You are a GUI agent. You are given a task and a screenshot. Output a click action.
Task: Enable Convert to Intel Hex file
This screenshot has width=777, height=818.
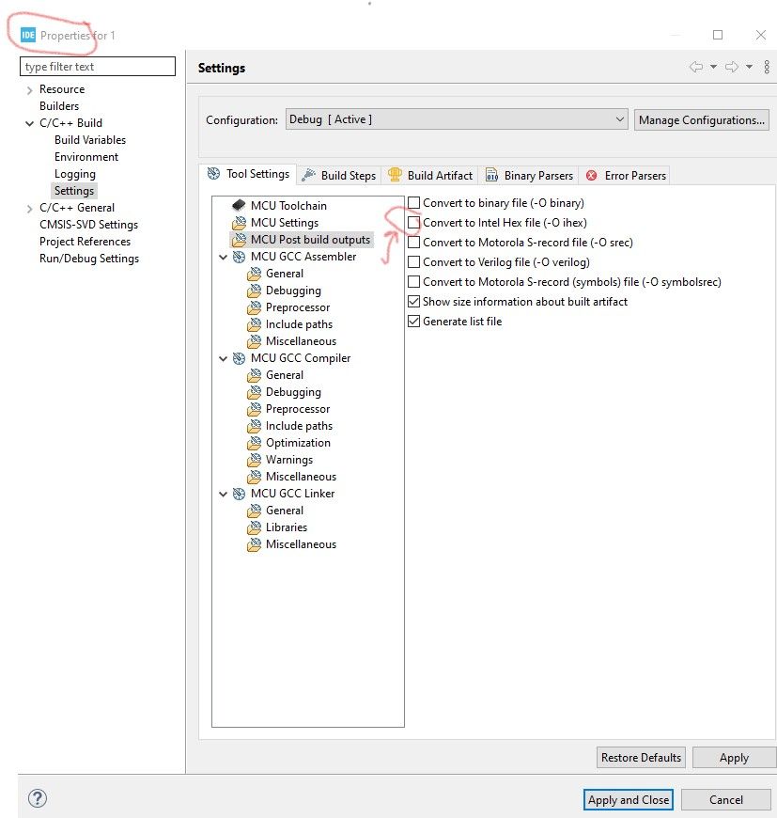413,222
